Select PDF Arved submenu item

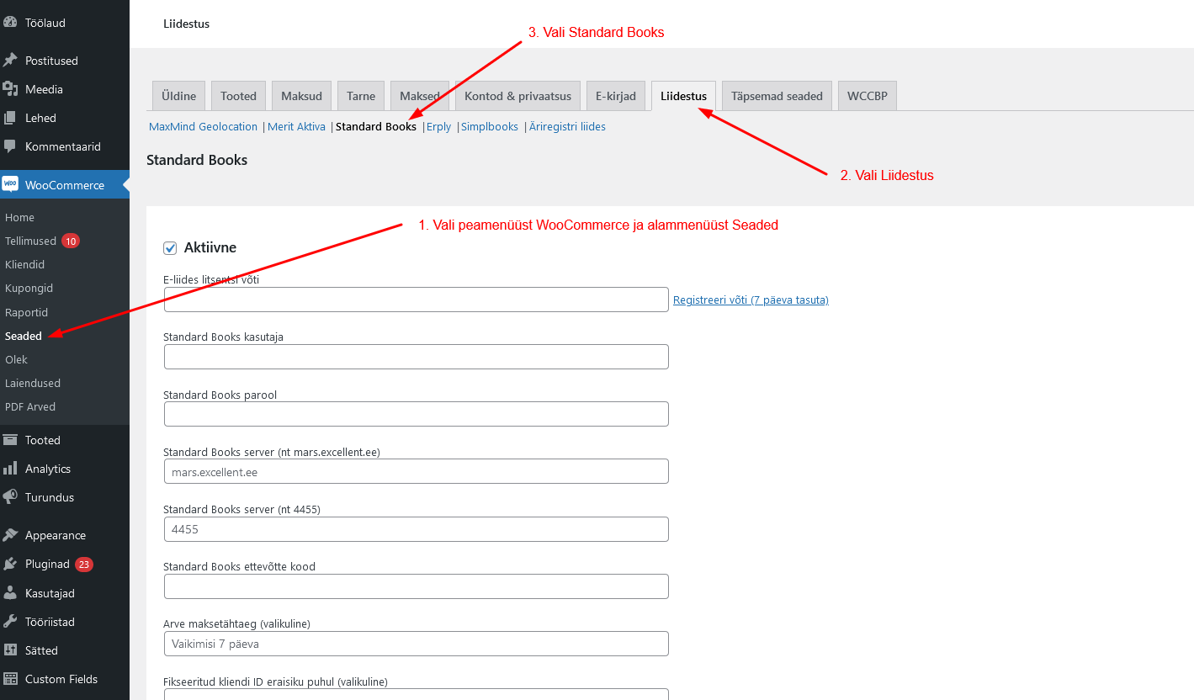(30, 406)
